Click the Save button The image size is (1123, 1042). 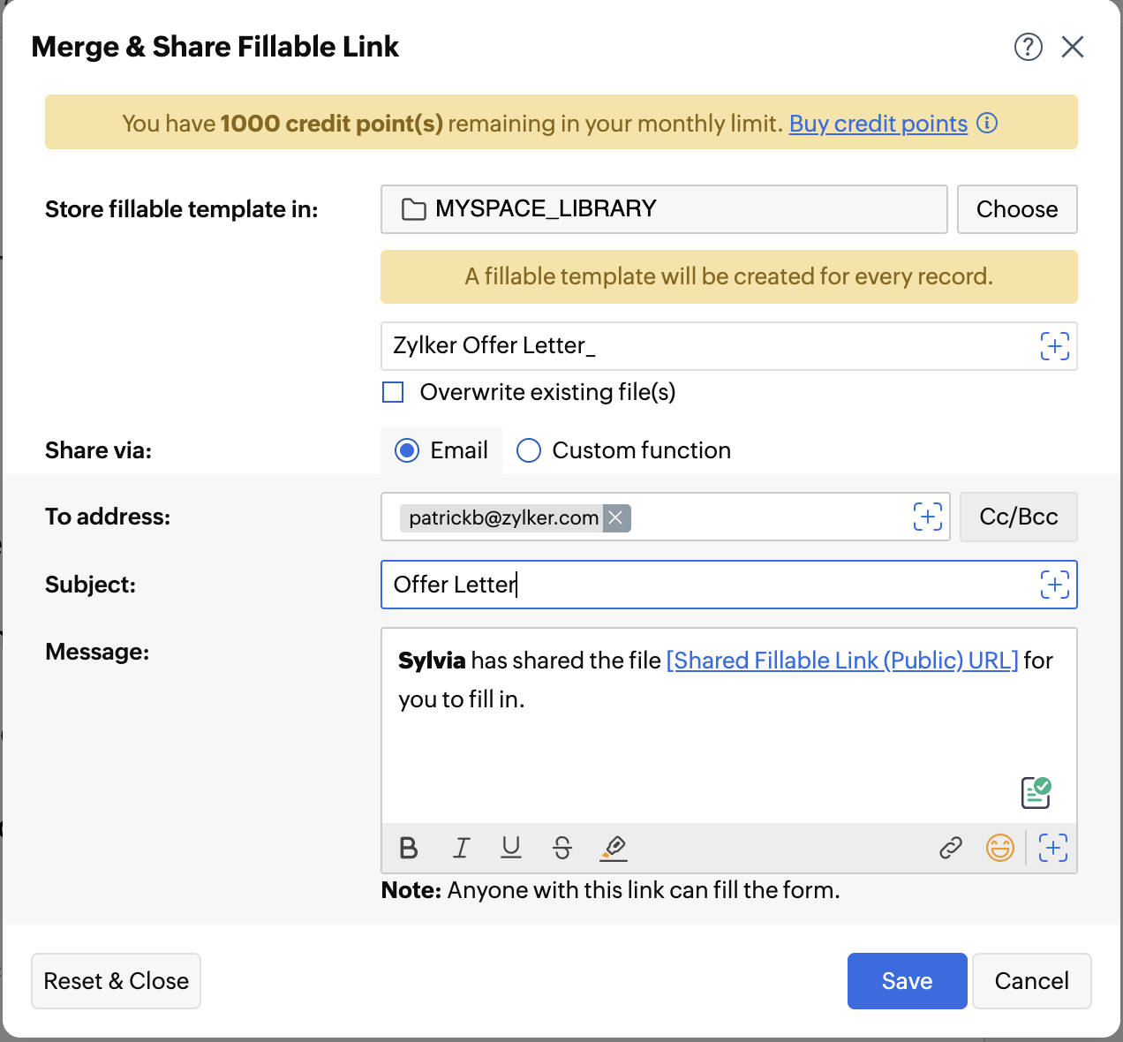click(907, 980)
